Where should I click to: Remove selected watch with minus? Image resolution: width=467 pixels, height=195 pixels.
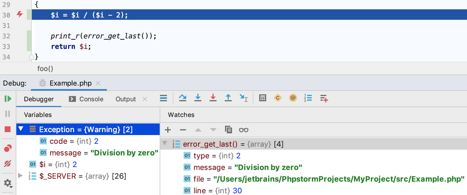(183, 130)
